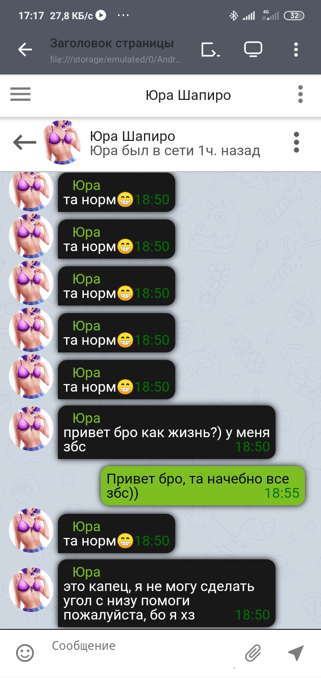The height and width of the screenshot is (678, 321).
Task: Send message with paper plane icon
Action: [x=296, y=653]
